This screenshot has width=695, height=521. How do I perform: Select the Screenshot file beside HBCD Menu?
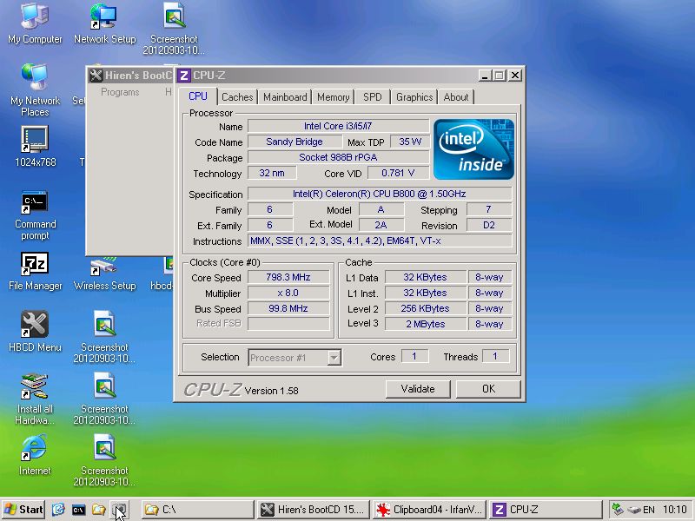(x=104, y=337)
